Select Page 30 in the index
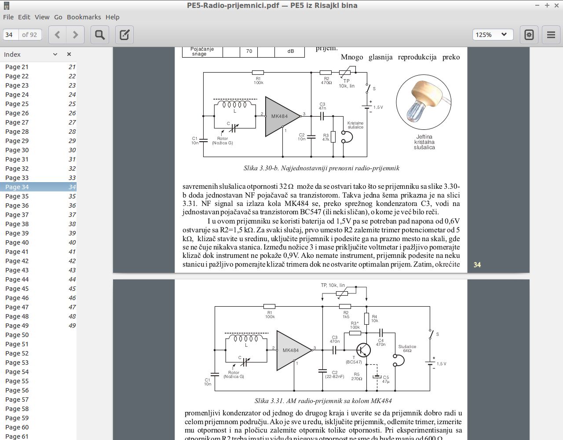The image size is (563, 440). click(38, 150)
